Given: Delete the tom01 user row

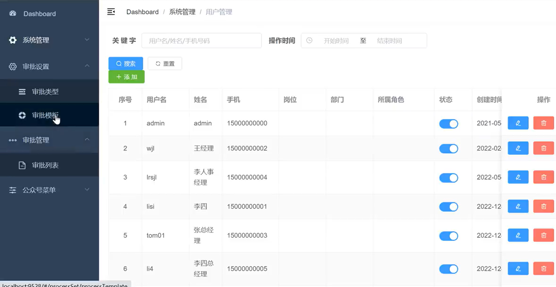Looking at the screenshot, I should (x=543, y=235).
